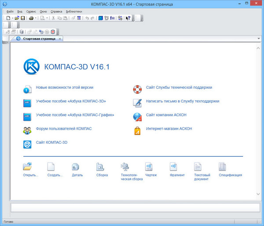Image resolution: width=264 pixels, height=226 pixels.
Task: Open the Библиотеки menu
Action: point(74,11)
